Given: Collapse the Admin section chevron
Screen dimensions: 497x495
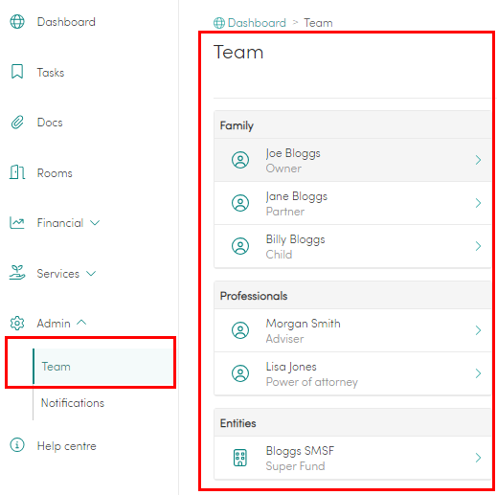Looking at the screenshot, I should pos(81,323).
